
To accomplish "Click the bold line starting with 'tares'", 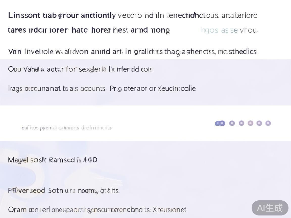I will pos(88,30).
